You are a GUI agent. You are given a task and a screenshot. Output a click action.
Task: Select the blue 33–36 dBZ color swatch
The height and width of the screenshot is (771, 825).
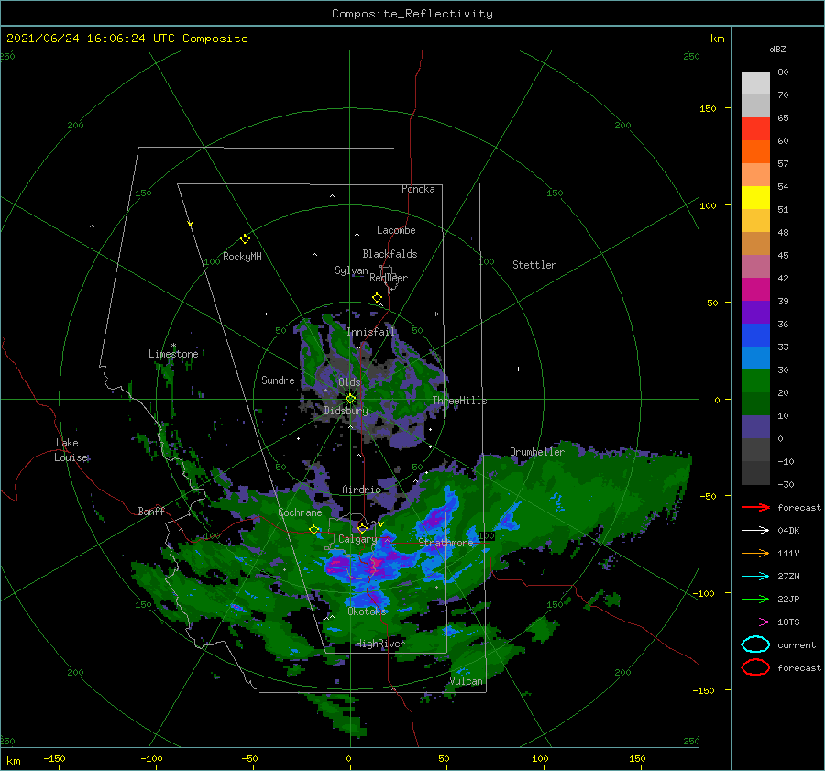point(755,336)
